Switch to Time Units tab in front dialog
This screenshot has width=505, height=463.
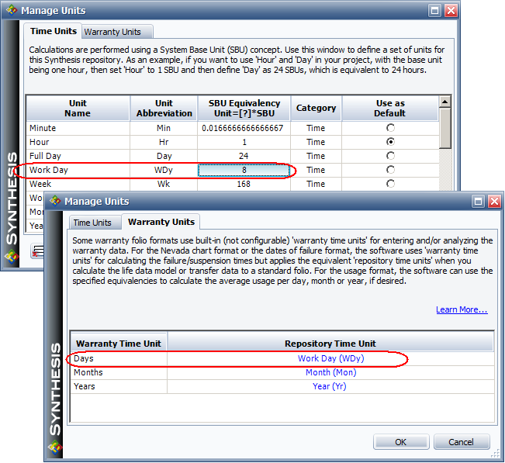[92, 223]
